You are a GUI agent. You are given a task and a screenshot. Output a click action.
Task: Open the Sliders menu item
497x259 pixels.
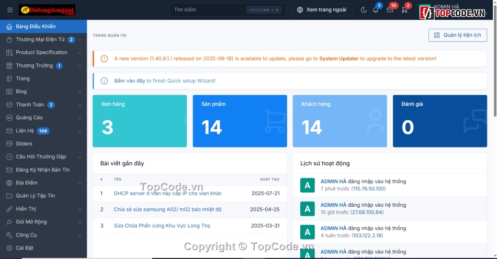click(x=43, y=143)
